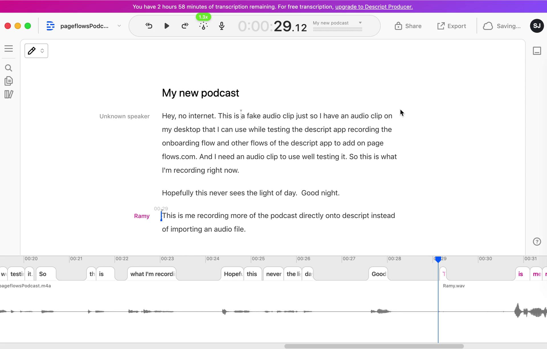547x349 pixels.
Task: Click the My new podcast title
Action: point(200,93)
